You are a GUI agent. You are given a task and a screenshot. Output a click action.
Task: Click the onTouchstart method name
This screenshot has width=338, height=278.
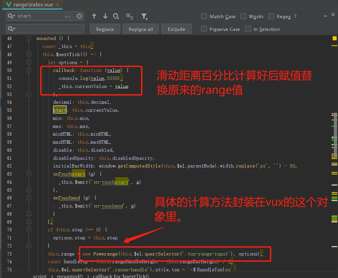click(69, 174)
